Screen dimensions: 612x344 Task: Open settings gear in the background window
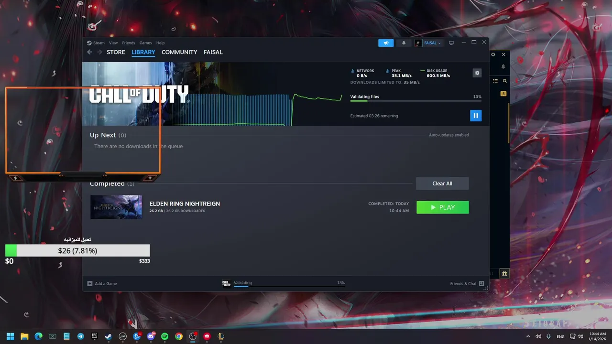coord(493,55)
